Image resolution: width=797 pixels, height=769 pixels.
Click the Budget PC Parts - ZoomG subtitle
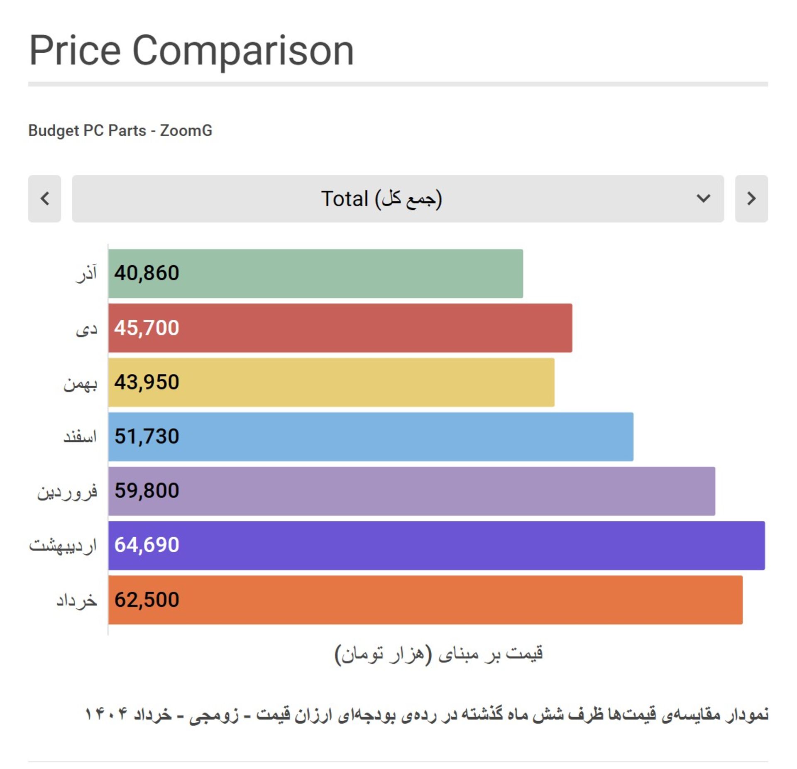(120, 130)
